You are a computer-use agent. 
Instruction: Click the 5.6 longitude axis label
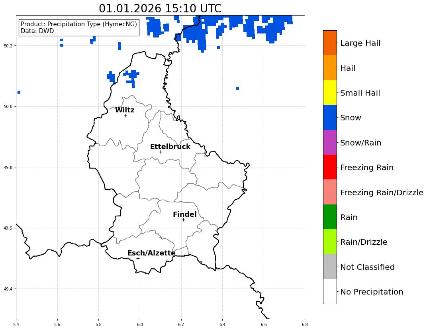pyautogui.click(x=57, y=324)
